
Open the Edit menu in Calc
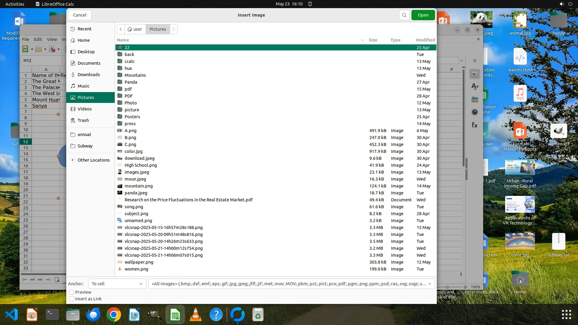38,39
